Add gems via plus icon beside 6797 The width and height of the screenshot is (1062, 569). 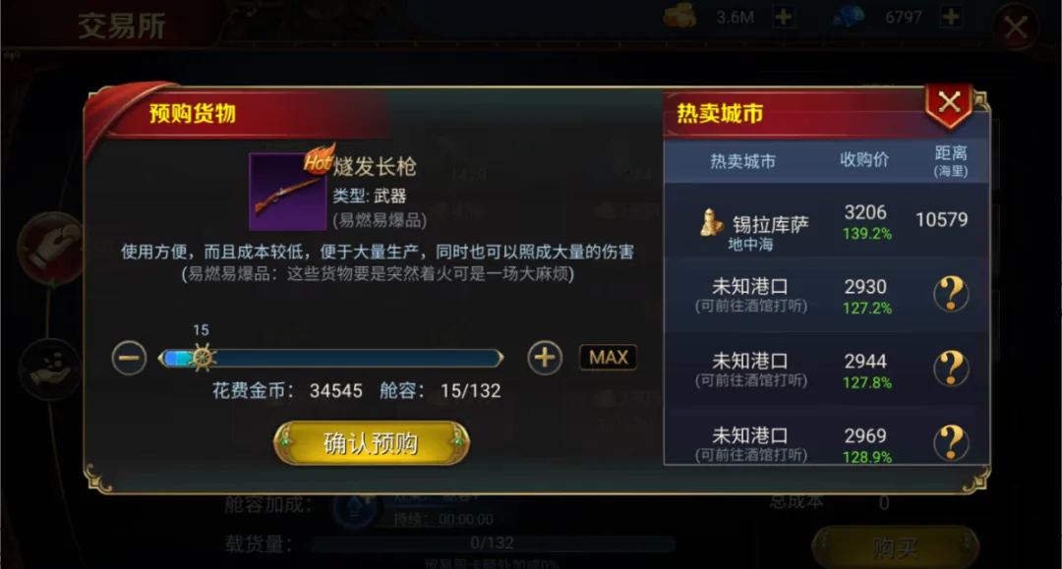click(951, 17)
